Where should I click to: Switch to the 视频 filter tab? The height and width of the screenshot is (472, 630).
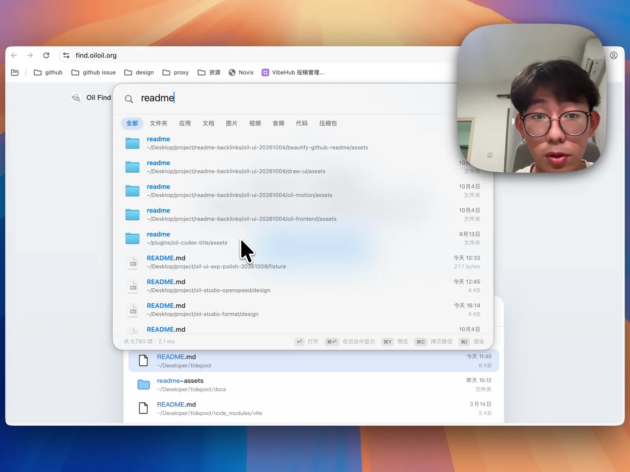[x=255, y=123]
